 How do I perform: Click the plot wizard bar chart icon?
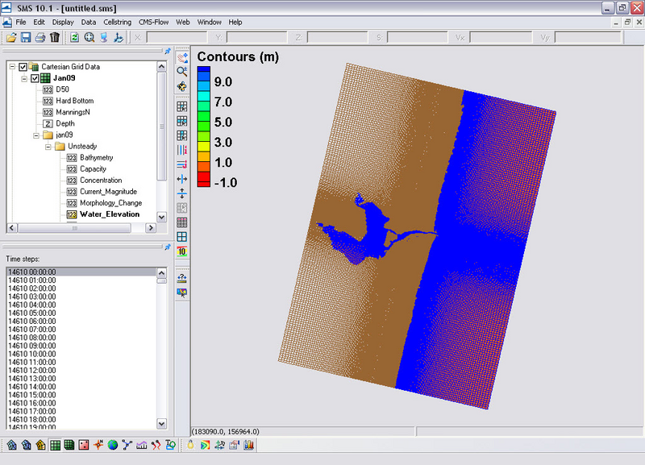pos(248,445)
